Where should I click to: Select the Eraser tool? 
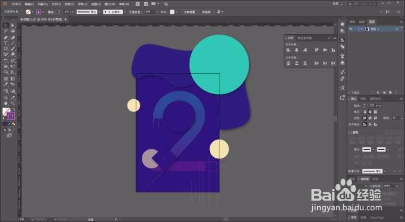12,55
